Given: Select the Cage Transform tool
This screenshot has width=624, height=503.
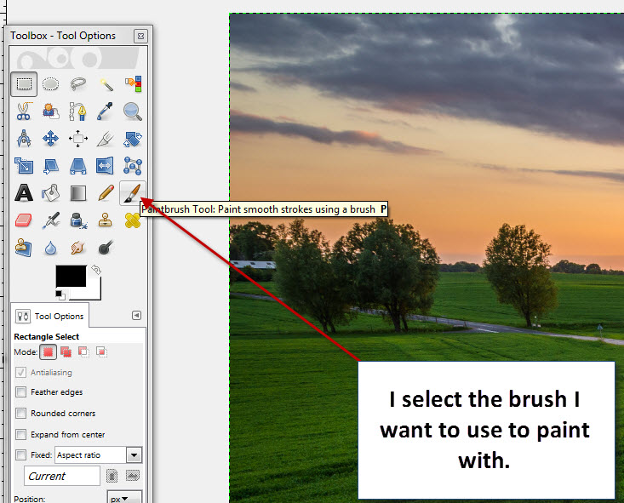Looking at the screenshot, I should [x=133, y=166].
